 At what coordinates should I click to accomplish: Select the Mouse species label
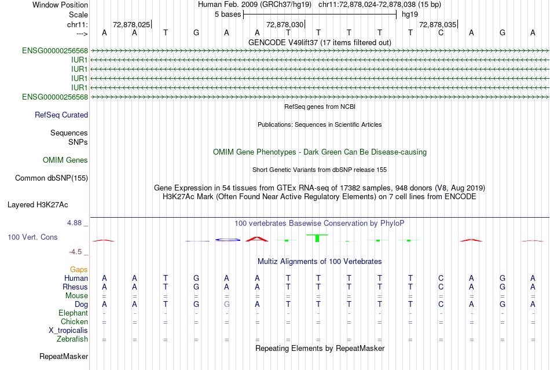76,296
